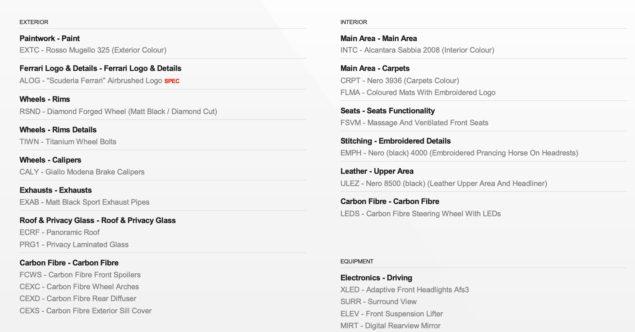The width and height of the screenshot is (635, 332).
Task: Select the EQUIPMENT section heading
Action: coord(357,261)
